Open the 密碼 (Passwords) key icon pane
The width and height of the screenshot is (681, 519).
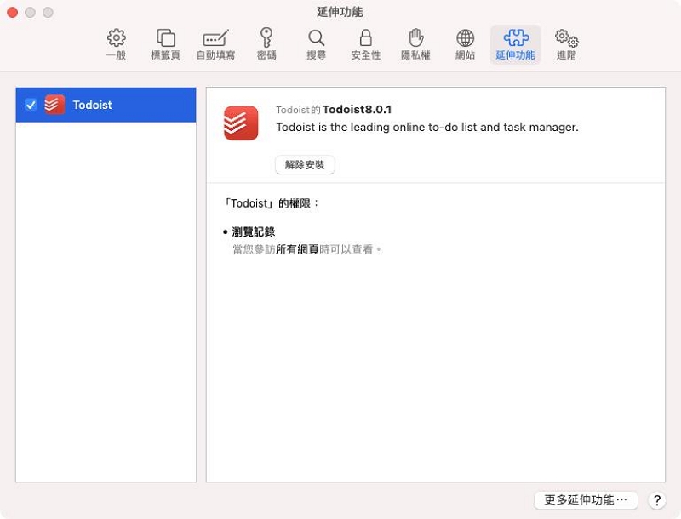tap(266, 44)
